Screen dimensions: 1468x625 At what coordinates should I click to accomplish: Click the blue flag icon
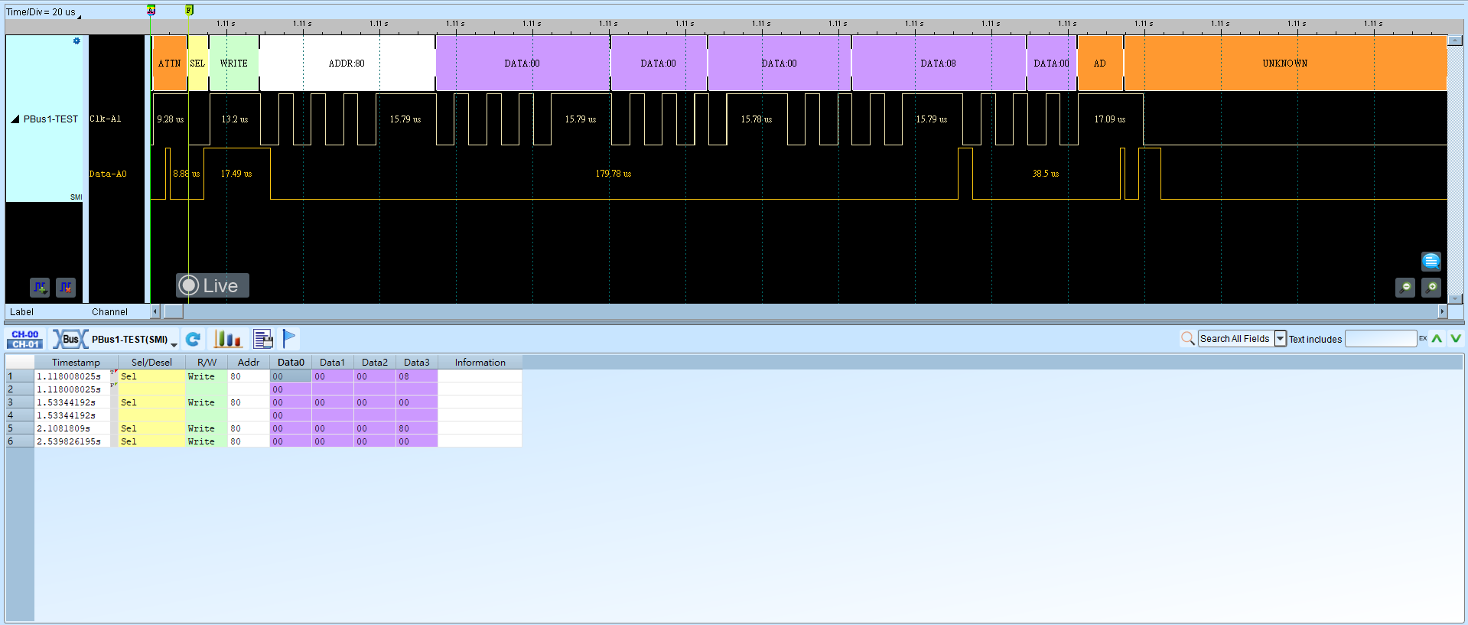(289, 338)
